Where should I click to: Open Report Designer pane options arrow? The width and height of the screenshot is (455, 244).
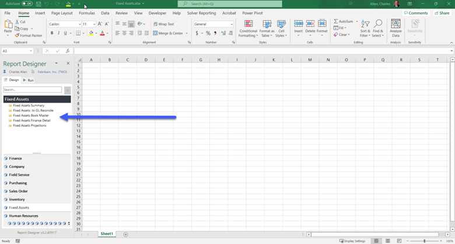pos(57,64)
